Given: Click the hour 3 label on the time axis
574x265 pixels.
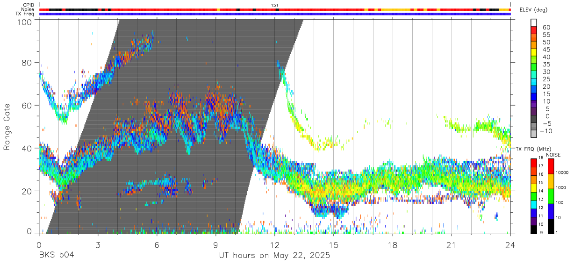Looking at the screenshot, I should click(98, 245).
